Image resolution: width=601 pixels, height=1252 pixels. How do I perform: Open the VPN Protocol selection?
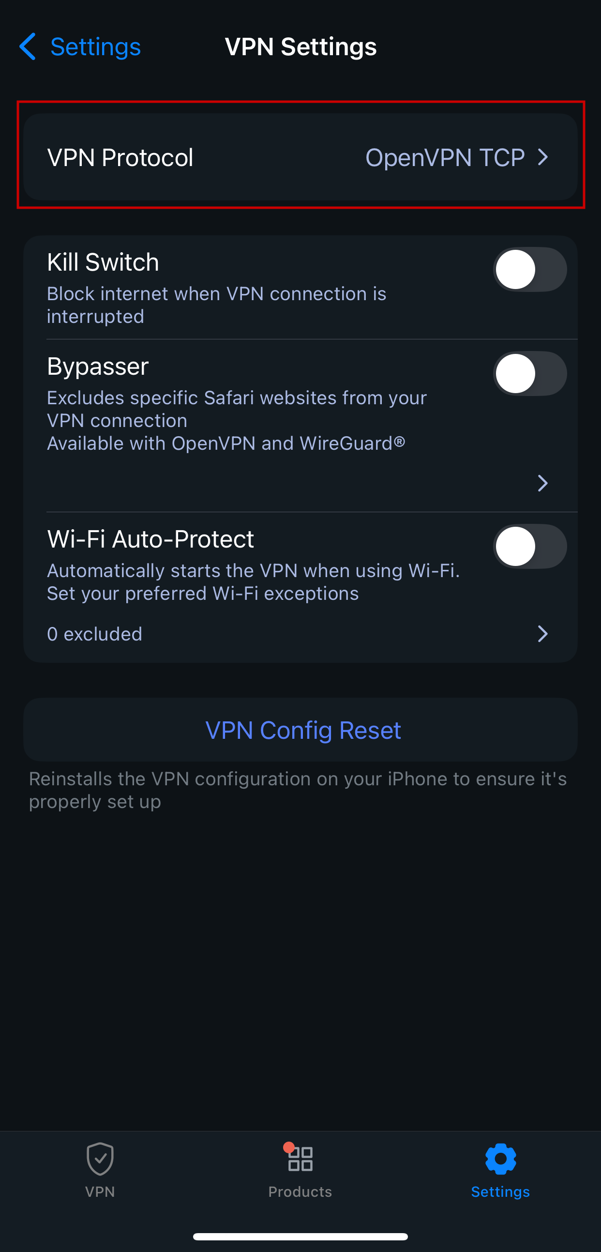[300, 156]
